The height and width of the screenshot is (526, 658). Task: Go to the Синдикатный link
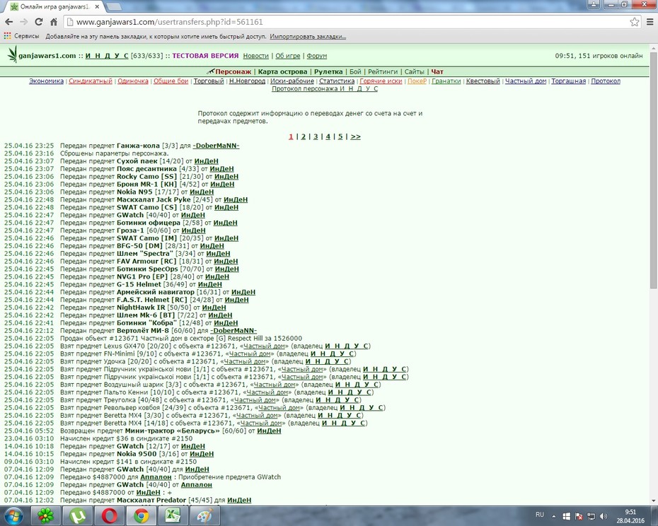(91, 81)
